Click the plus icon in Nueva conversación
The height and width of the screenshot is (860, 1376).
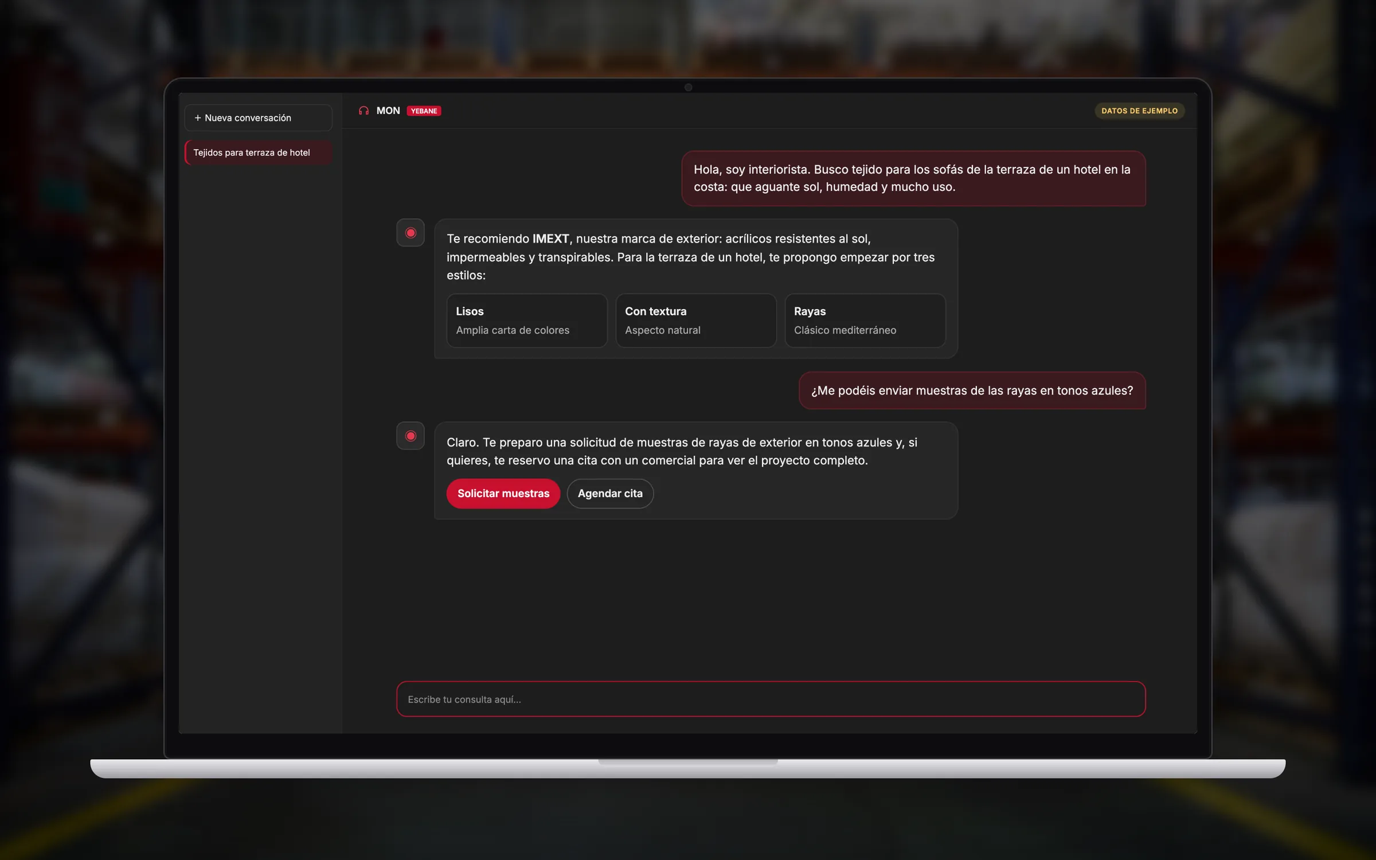click(198, 118)
